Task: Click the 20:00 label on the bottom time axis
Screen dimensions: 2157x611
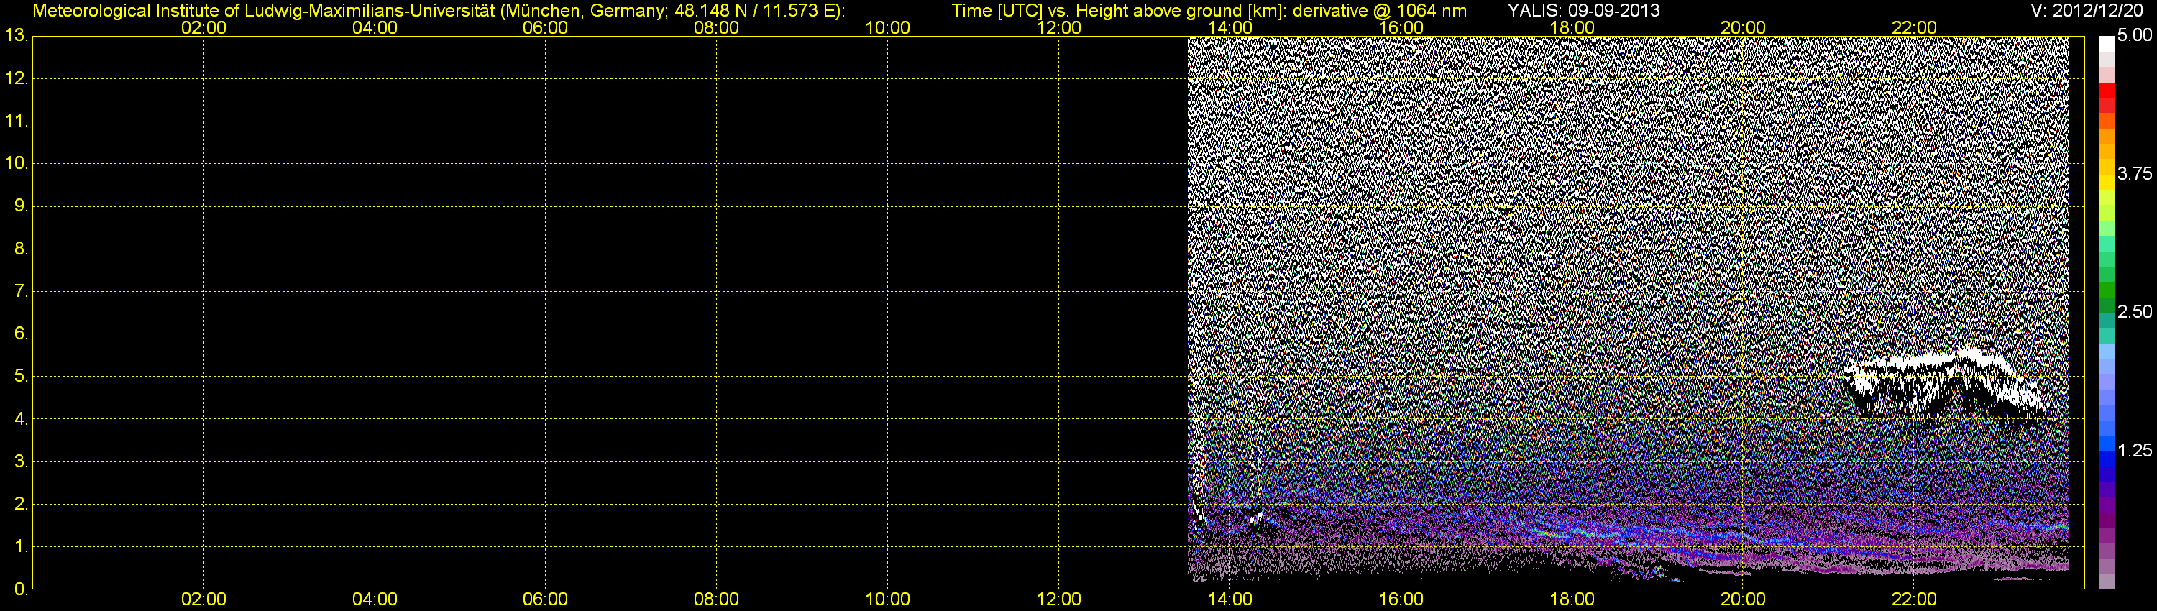Action: [x=1744, y=599]
